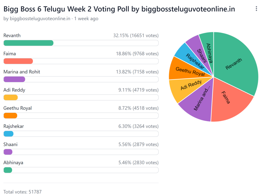Click the Marina and Rohit purple bar

(14, 79)
